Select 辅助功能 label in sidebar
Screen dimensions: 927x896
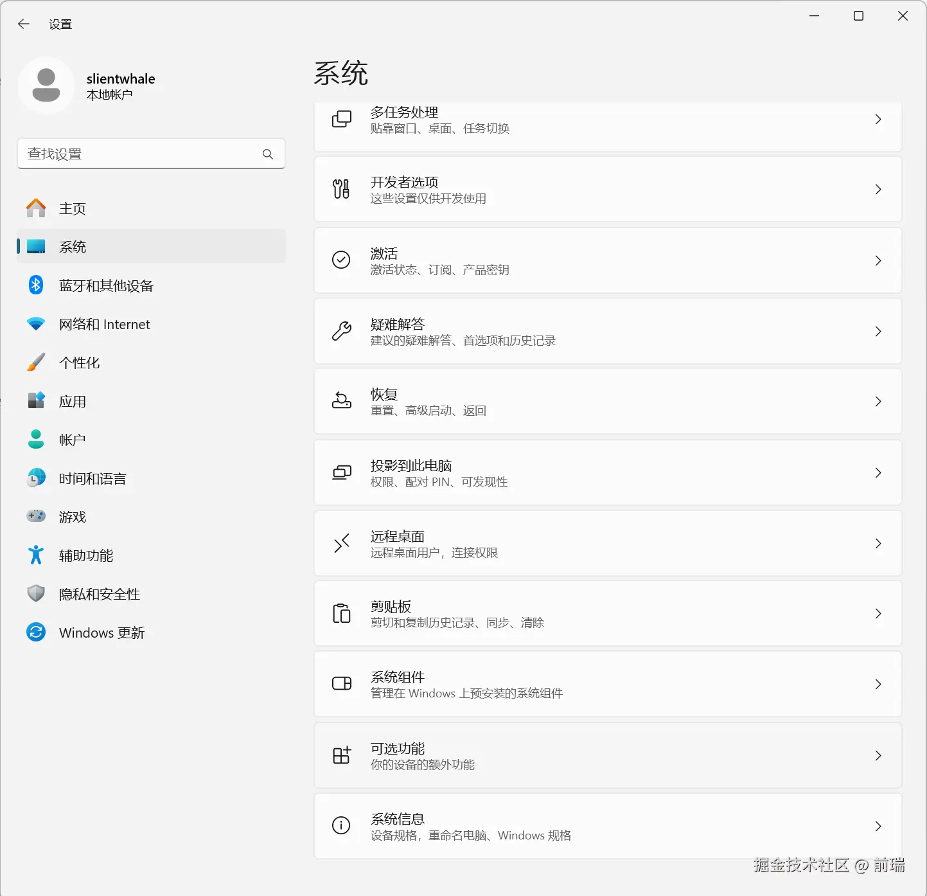[86, 555]
